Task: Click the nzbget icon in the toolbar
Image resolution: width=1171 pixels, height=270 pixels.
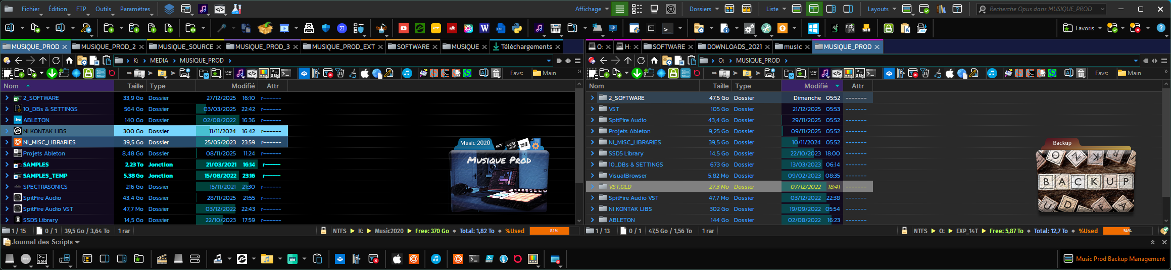Action: pos(850,28)
